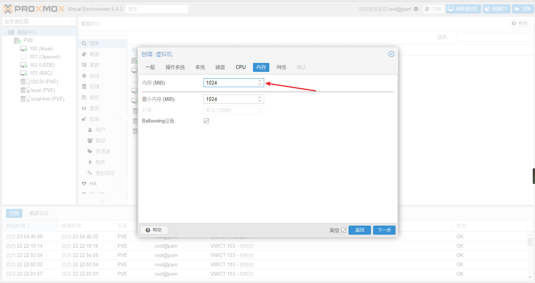This screenshot has width=535, height=283.
Task: Select VM 100 (iKuai)
Action: [x=39, y=48]
